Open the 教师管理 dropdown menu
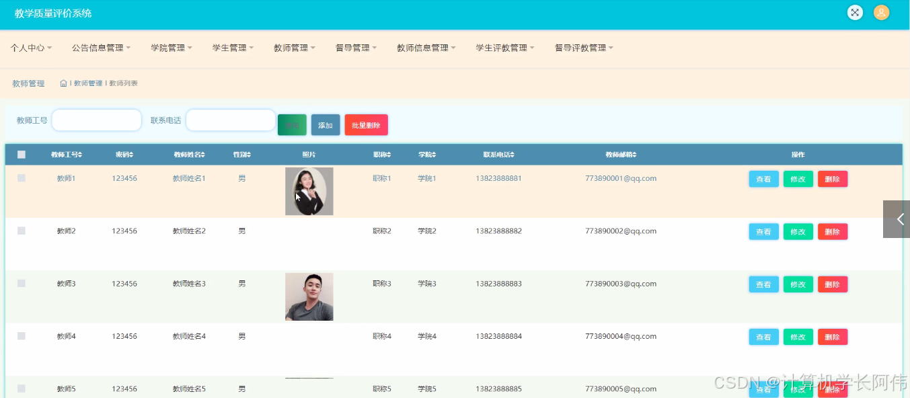This screenshot has width=910, height=398. pos(295,48)
